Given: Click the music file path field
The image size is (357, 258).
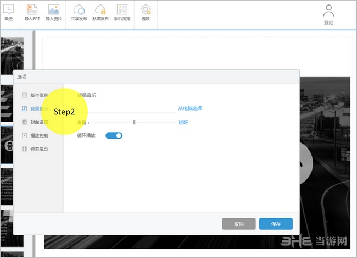Looking at the screenshot, I should [x=126, y=109].
